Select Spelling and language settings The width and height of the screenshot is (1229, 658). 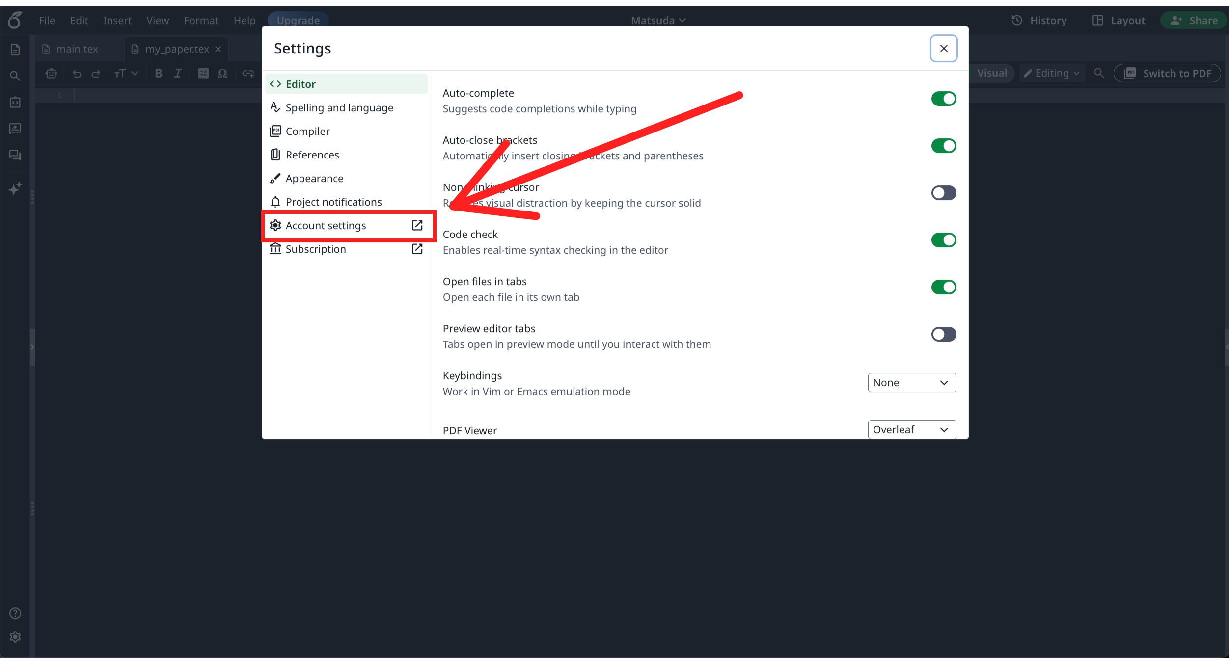pos(346,107)
